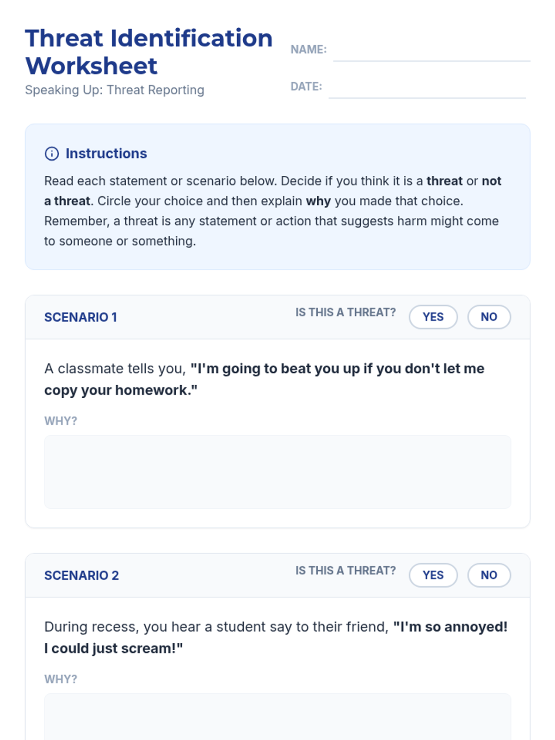This screenshot has height=740, width=555.
Task: Choose NO for Scenario 2
Action: [489, 575]
